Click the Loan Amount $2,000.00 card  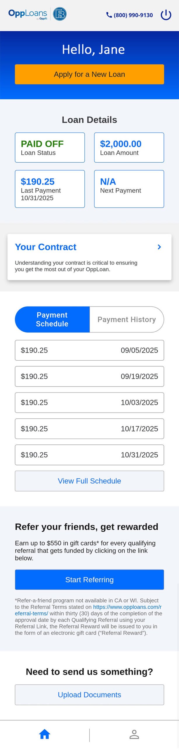click(x=129, y=148)
